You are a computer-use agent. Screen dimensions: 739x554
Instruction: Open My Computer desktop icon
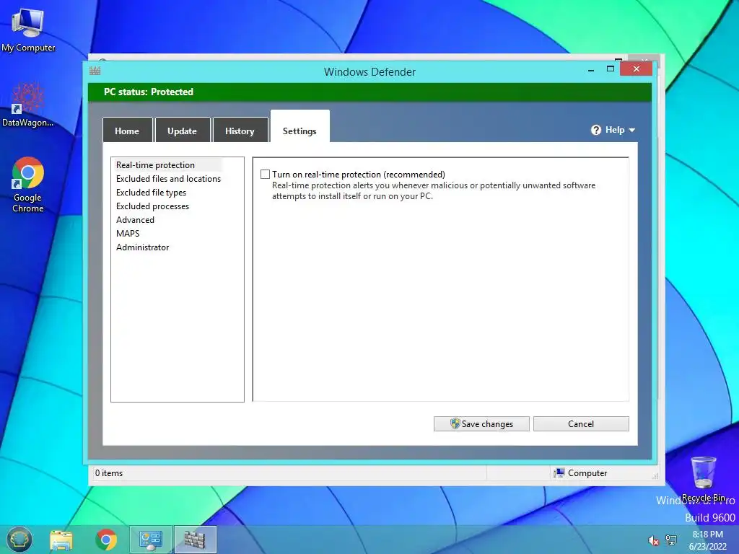coord(28,30)
